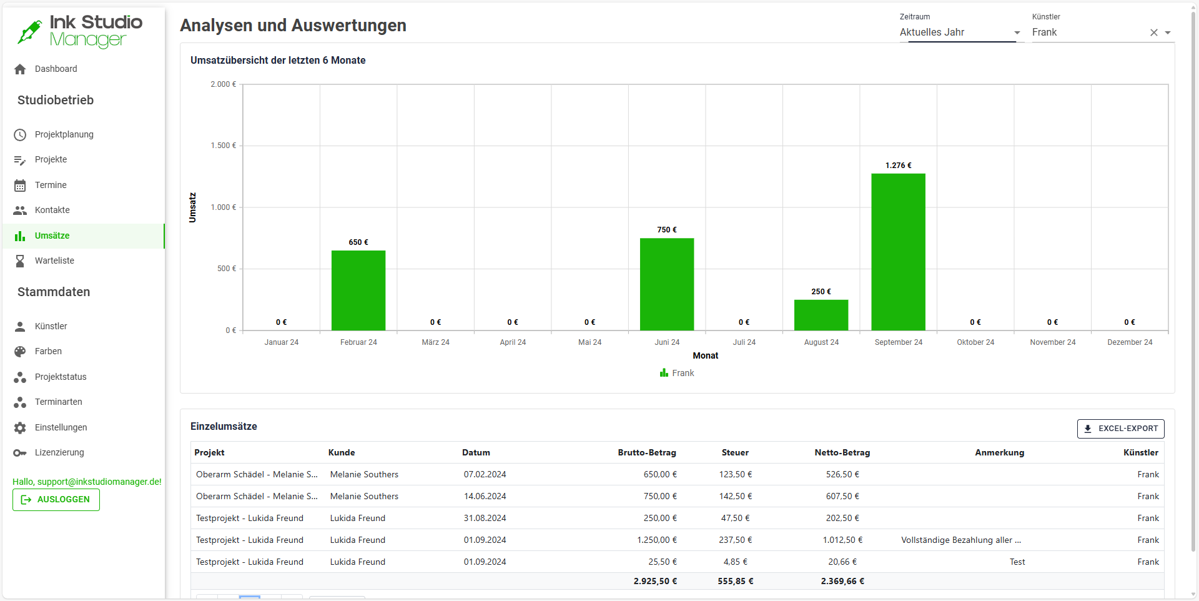Click the date cell "14.06.2024"
Screen dimensions: 1199x601
(485, 497)
